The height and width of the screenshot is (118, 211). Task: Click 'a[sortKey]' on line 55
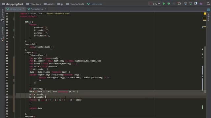point(40,94)
